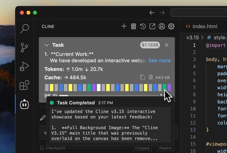The image size is (227, 153).
Task: Select the white segment in task timeline
Action: 99,87
